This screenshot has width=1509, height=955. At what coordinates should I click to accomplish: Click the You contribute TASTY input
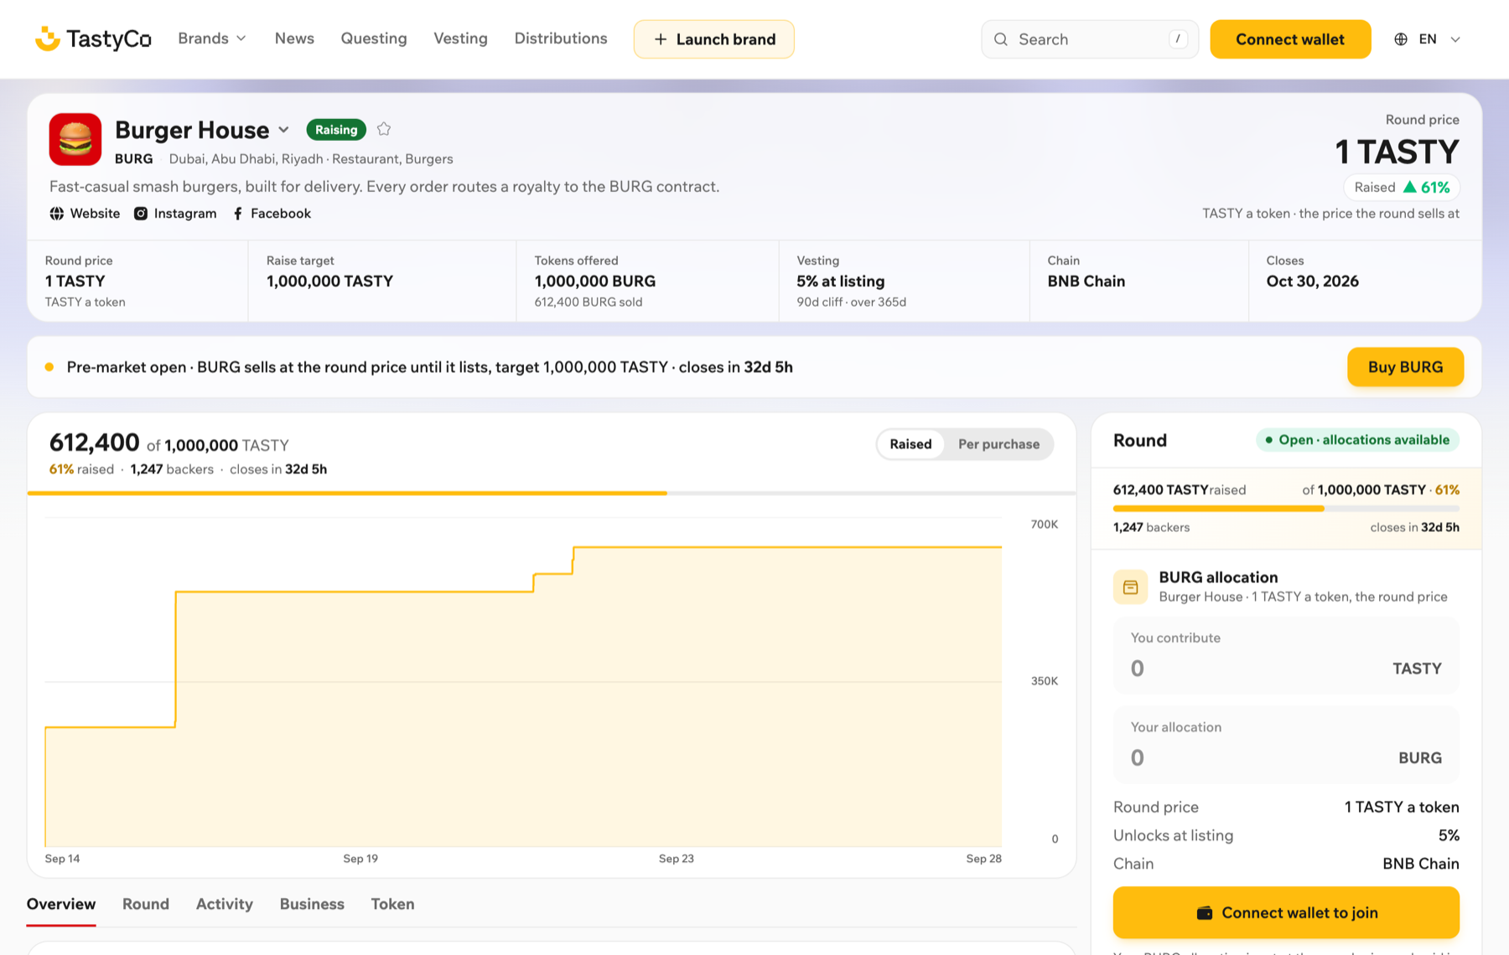pos(1286,656)
